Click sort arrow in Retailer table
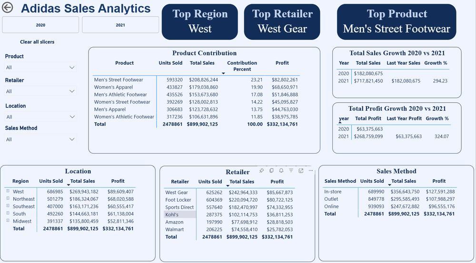476x263 pixels. click(228, 185)
